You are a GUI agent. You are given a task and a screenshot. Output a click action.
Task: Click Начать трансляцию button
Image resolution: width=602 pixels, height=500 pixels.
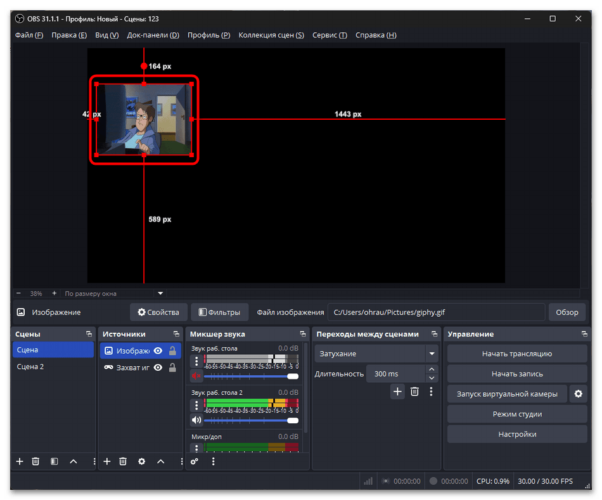tap(516, 354)
